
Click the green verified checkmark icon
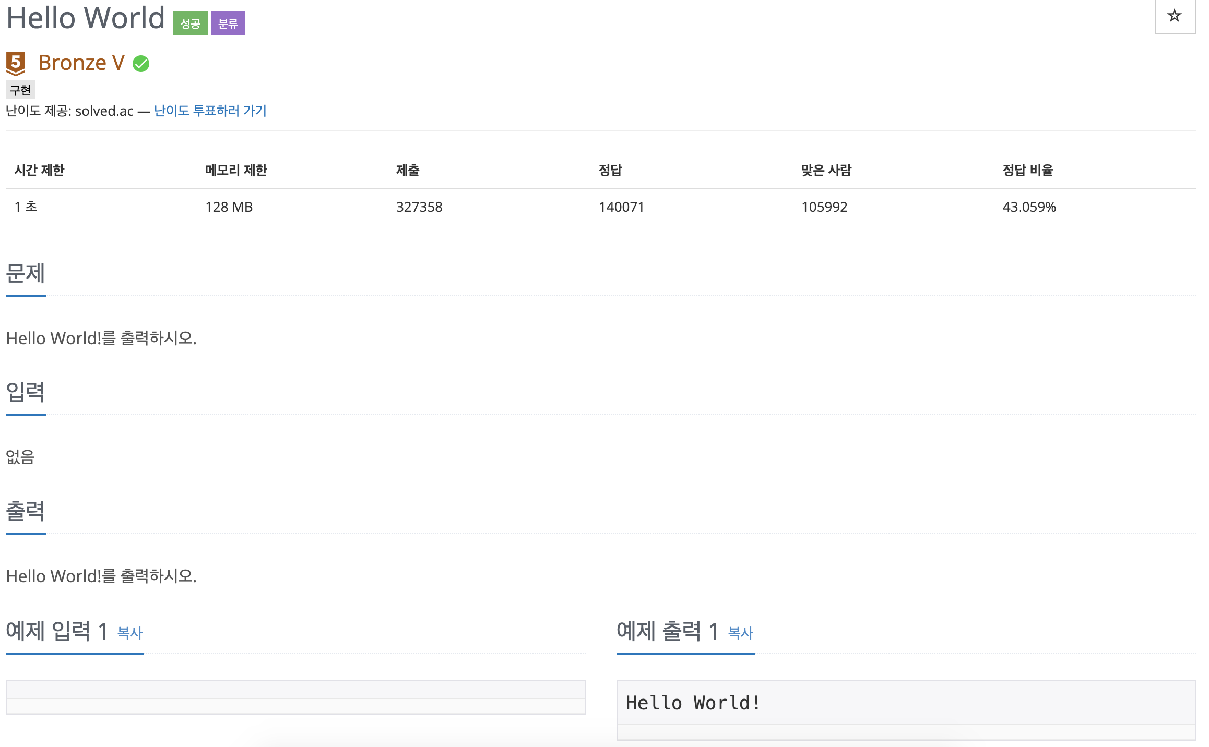141,64
